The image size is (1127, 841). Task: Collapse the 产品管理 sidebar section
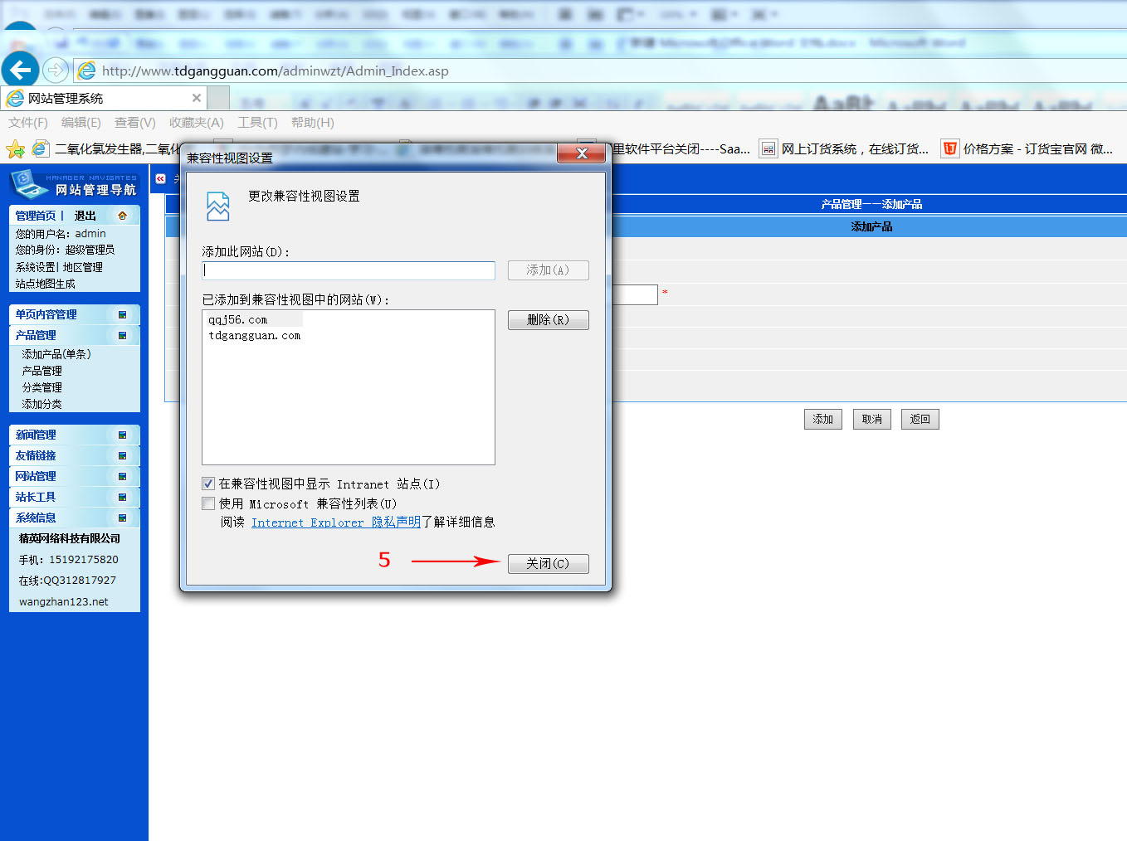click(x=122, y=335)
